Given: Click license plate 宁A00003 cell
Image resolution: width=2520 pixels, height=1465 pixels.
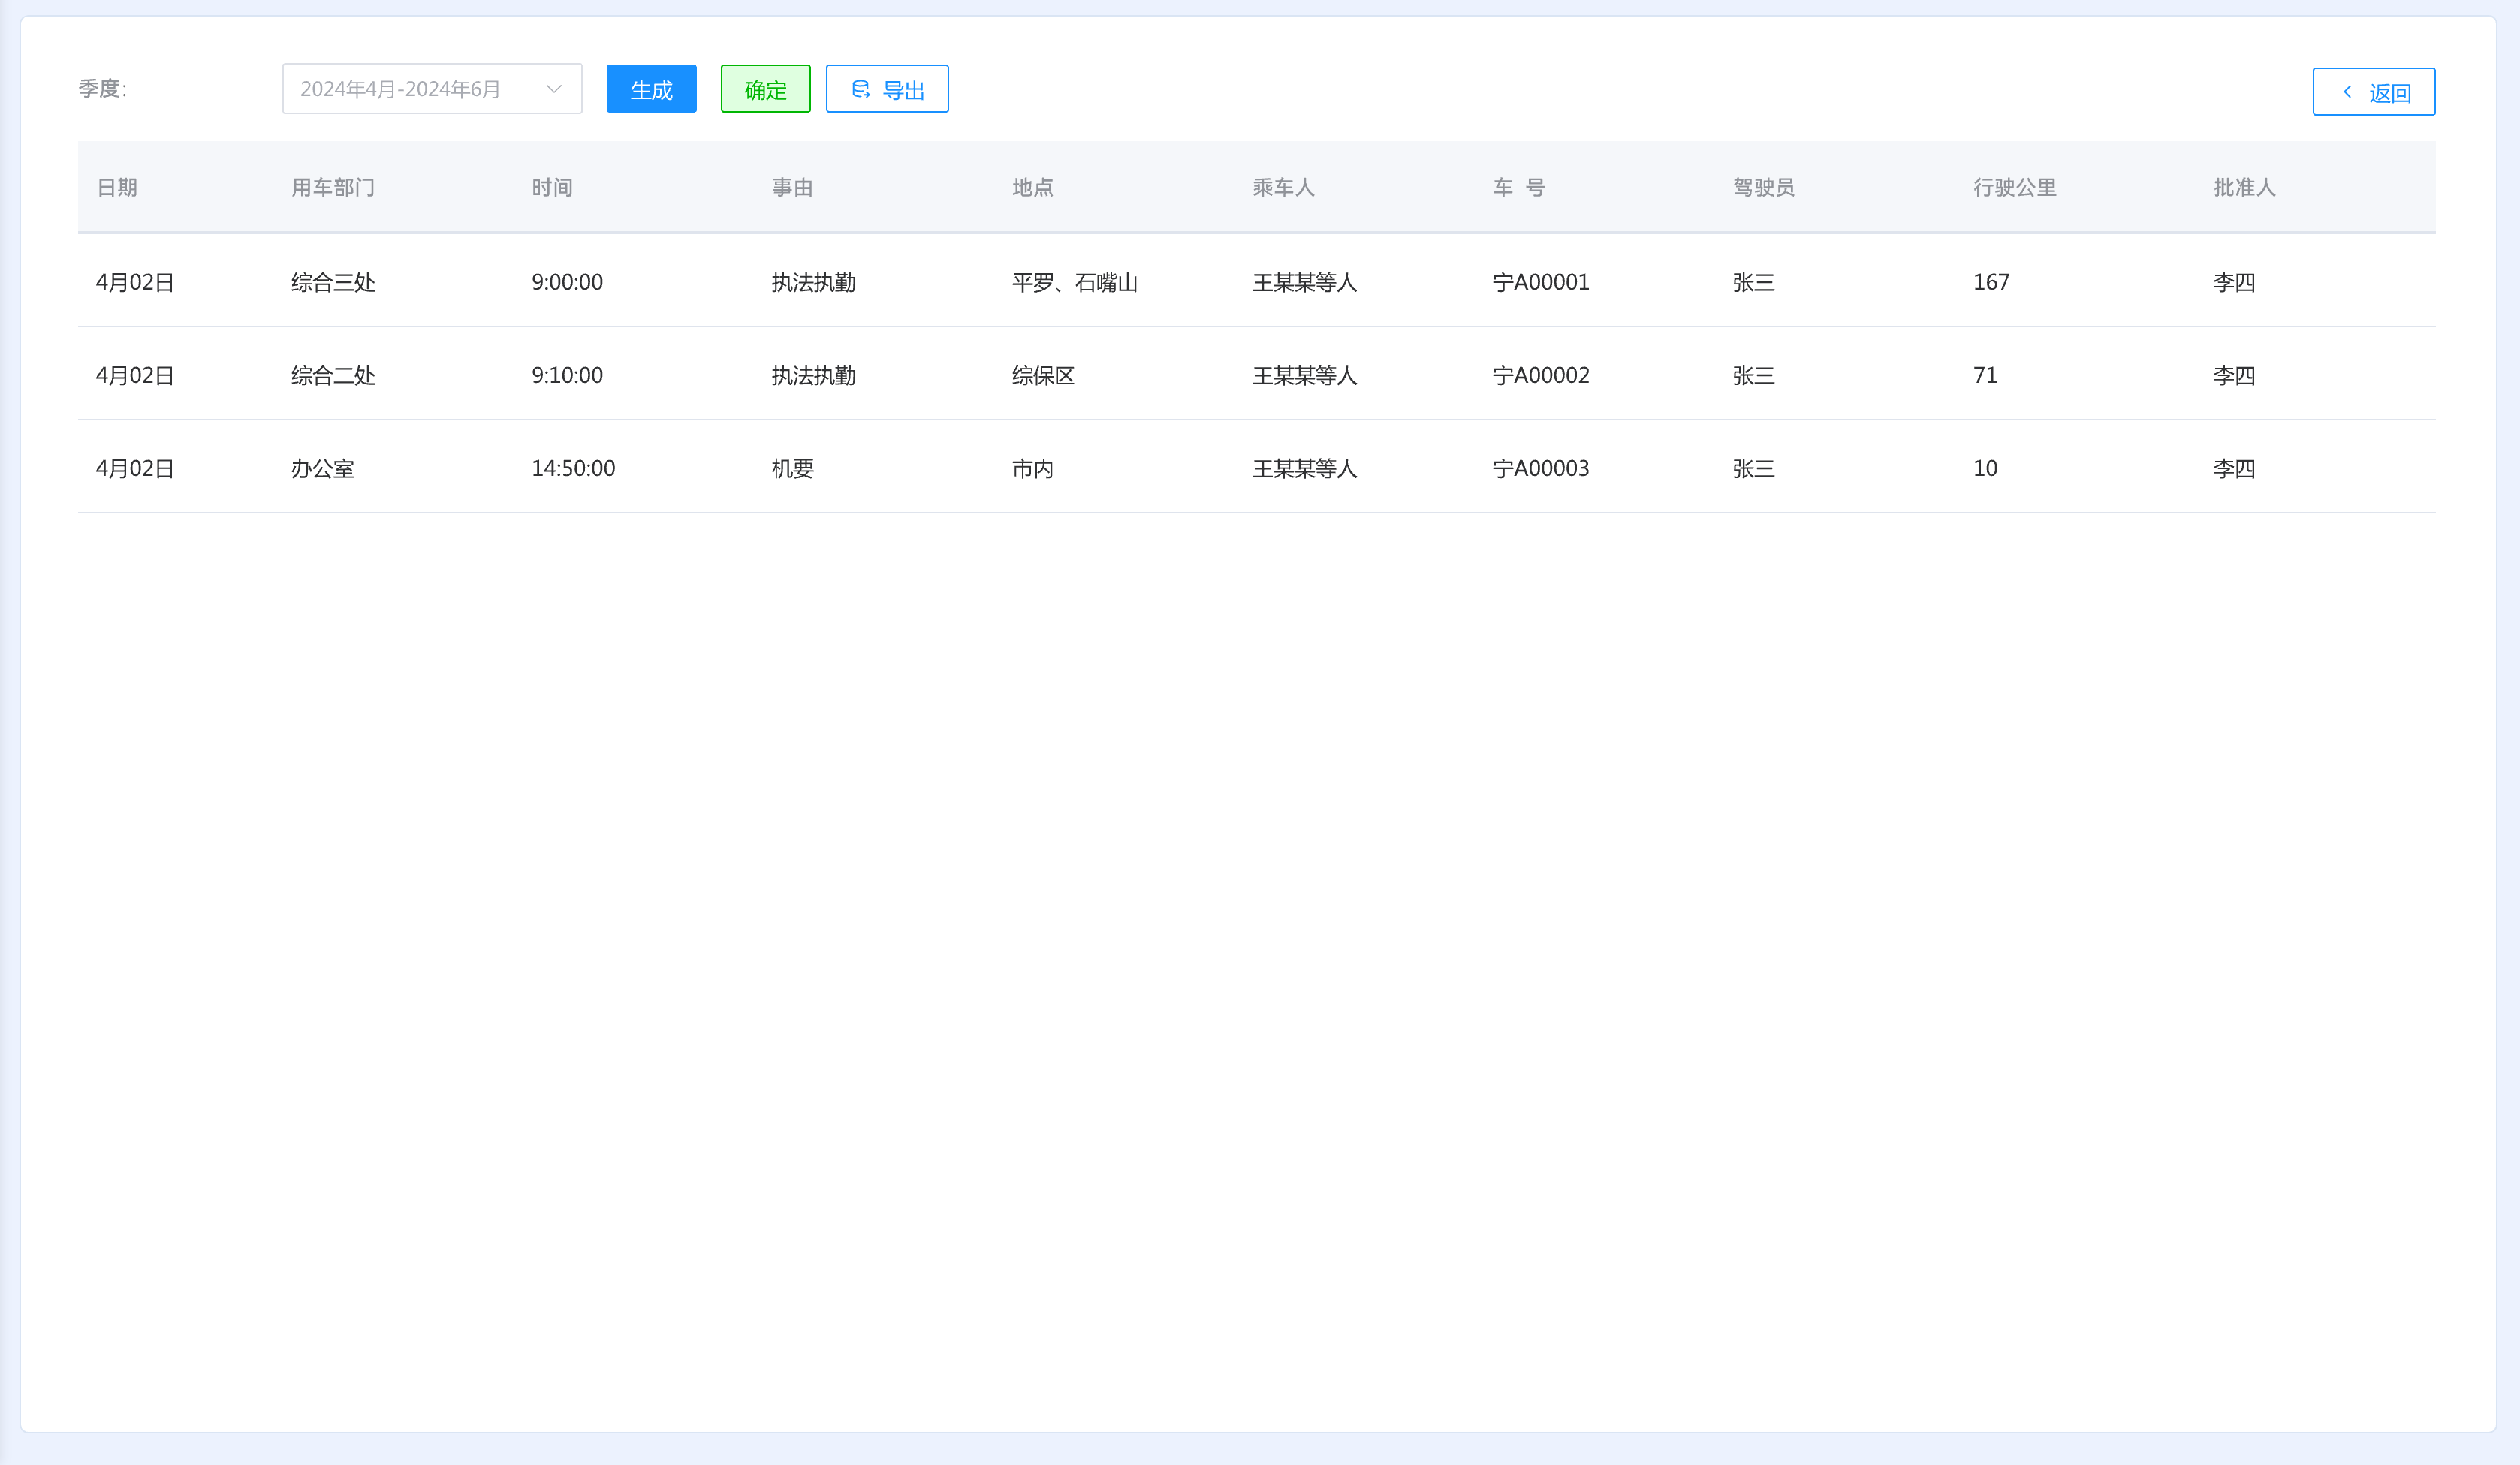Looking at the screenshot, I should coord(1540,468).
